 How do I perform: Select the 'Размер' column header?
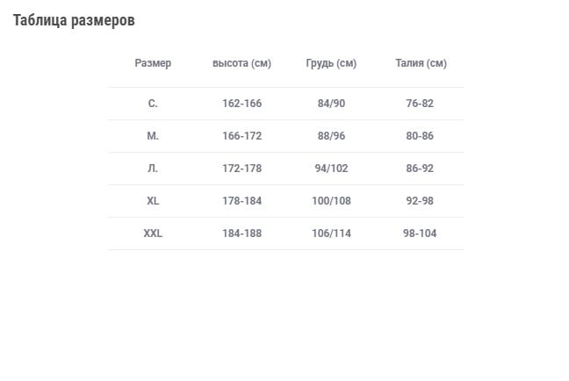pos(153,63)
